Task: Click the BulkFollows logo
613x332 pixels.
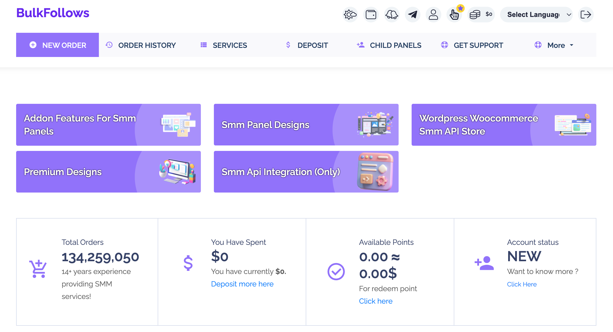Action: point(53,13)
